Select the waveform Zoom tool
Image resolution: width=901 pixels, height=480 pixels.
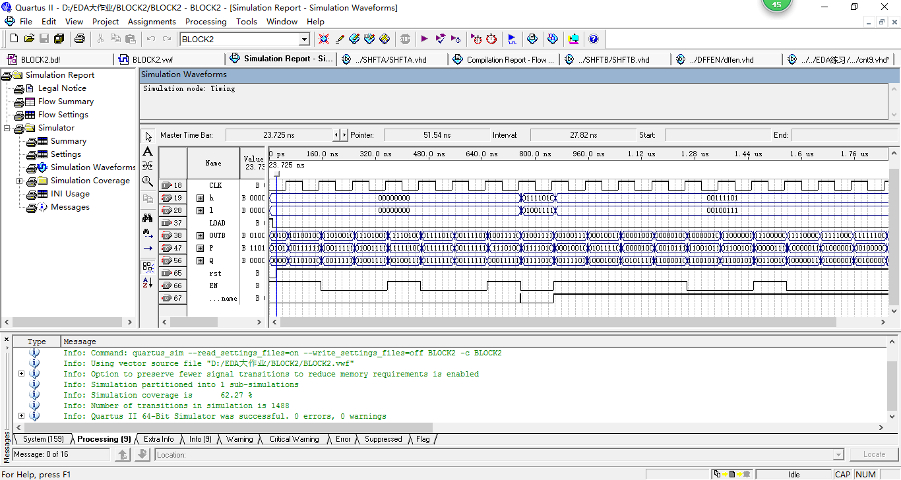[x=148, y=181]
